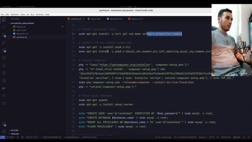This screenshot has height=142, width=252.
Task: Open the View menu
Action: click(23, 15)
